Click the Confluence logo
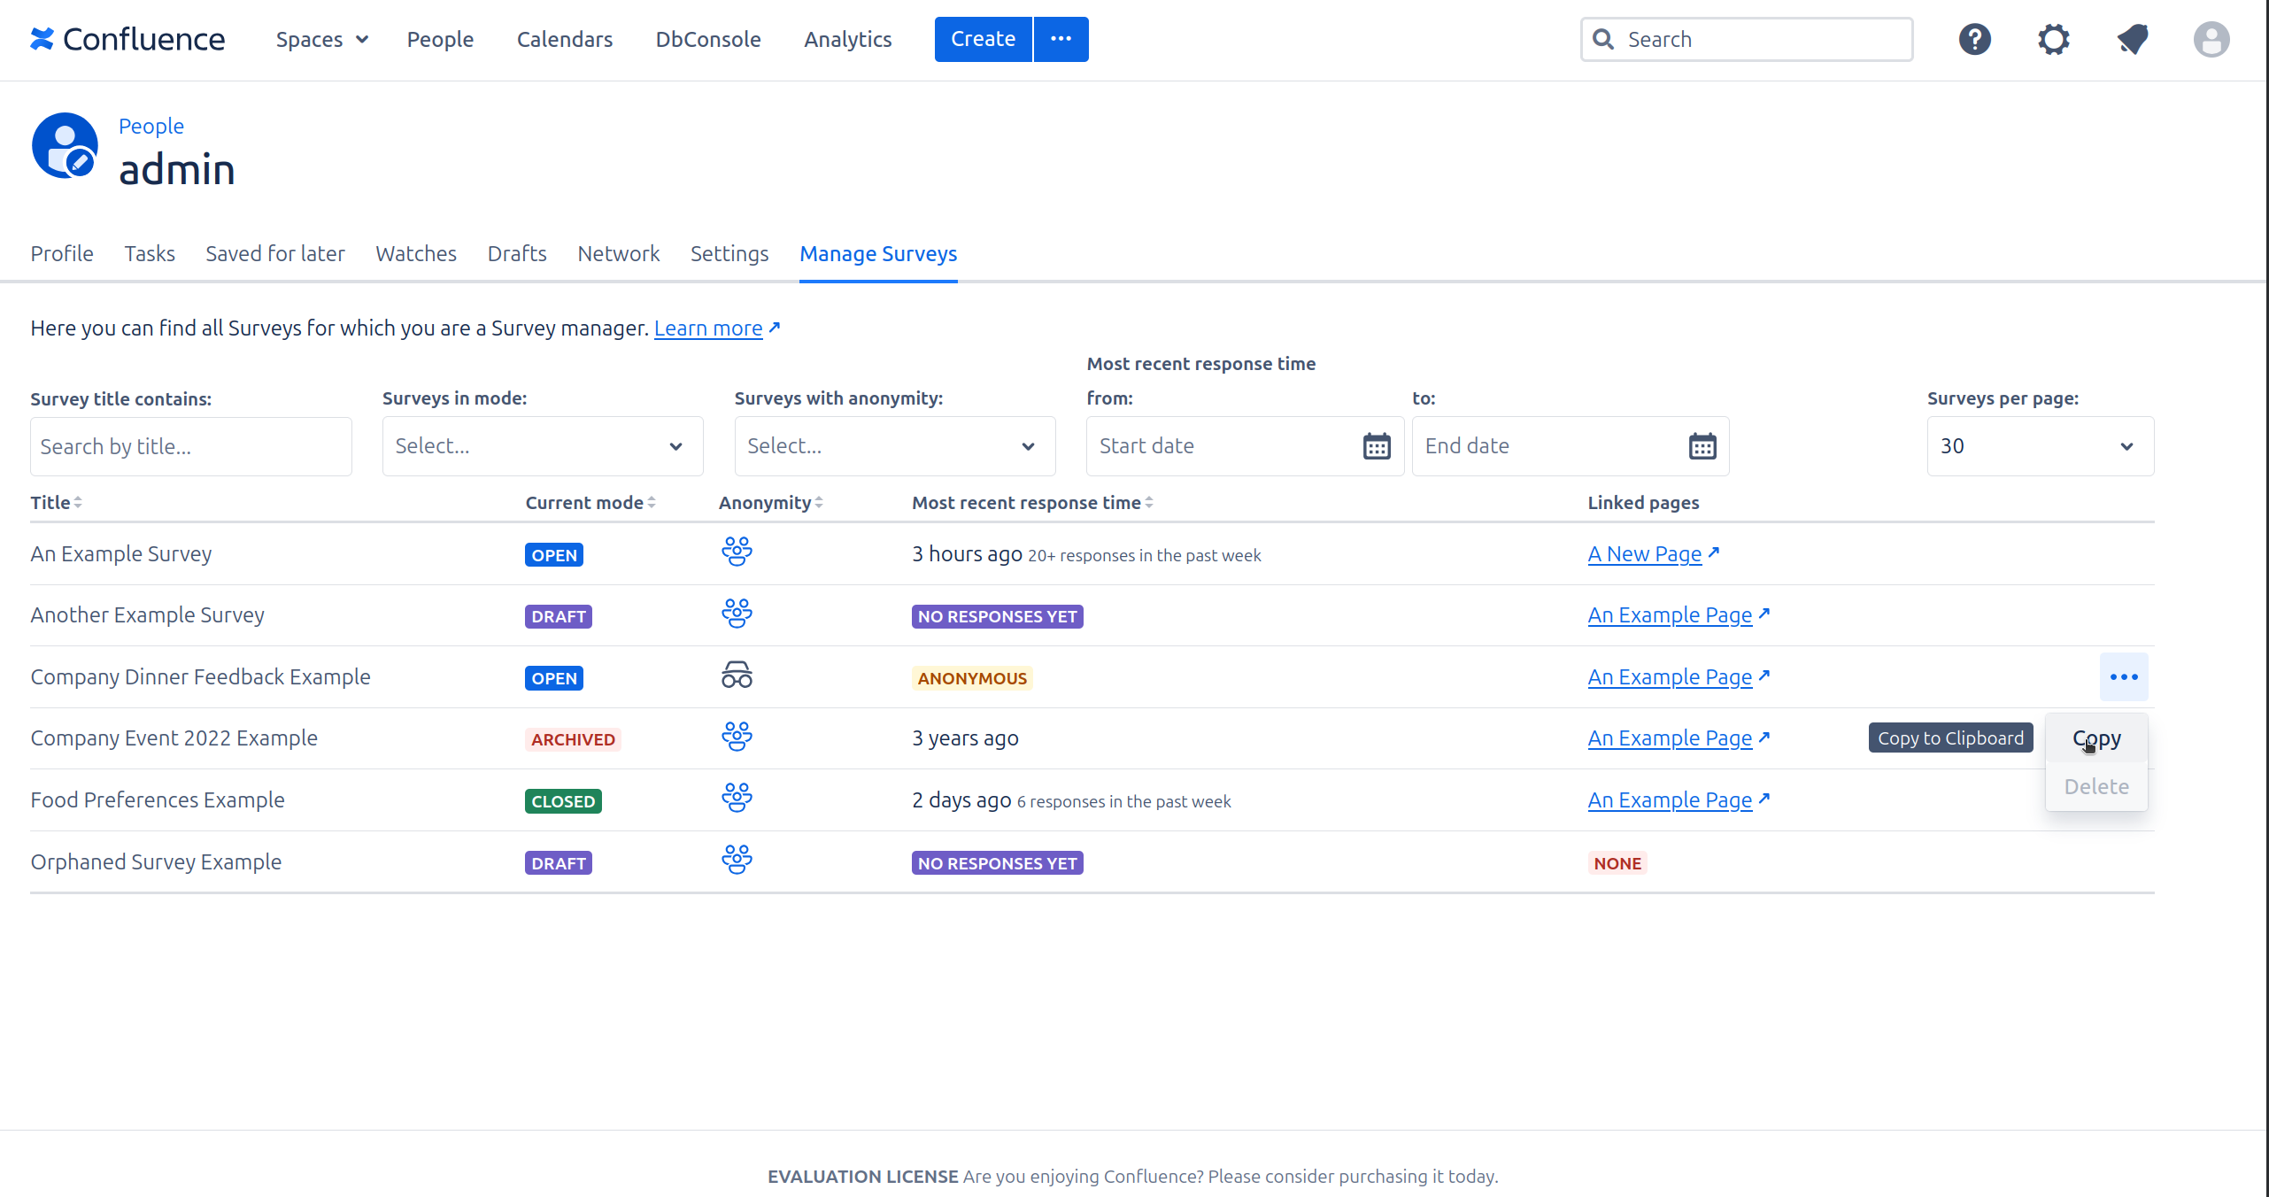Viewport: 2269px width, 1197px height. point(127,39)
